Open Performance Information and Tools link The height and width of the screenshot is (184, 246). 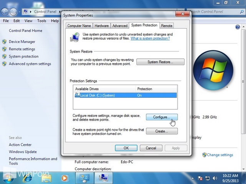(33, 161)
